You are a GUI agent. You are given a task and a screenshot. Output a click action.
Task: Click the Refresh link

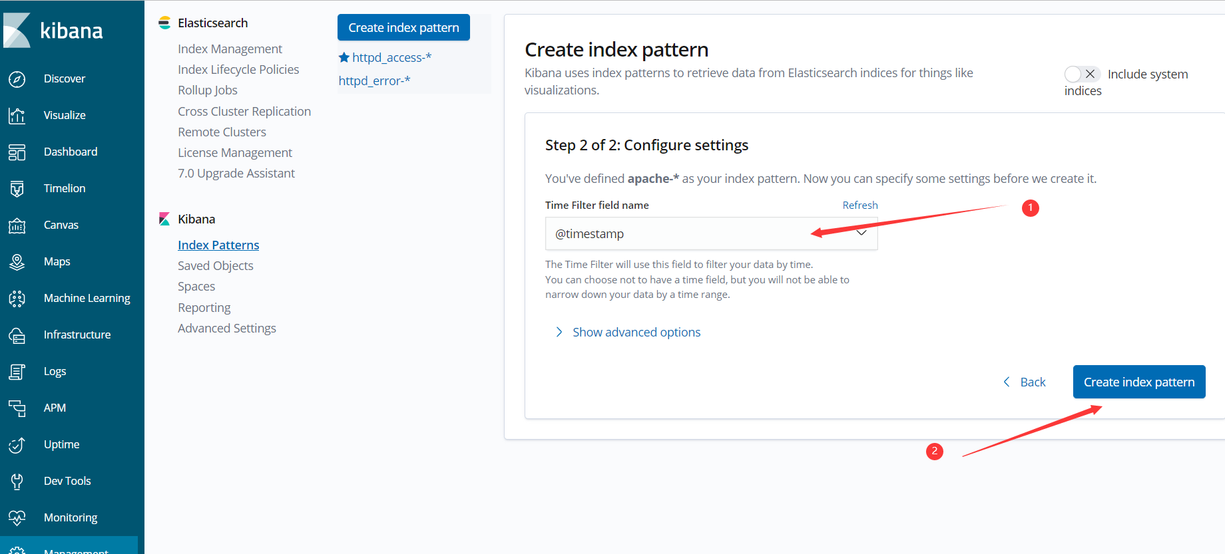tap(859, 205)
